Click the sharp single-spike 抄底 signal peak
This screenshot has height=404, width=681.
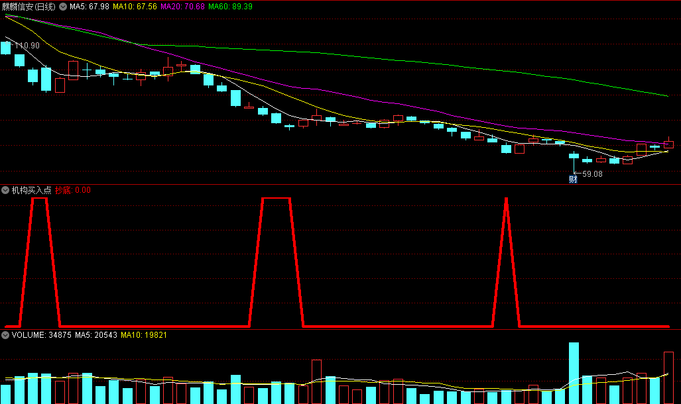pos(506,199)
